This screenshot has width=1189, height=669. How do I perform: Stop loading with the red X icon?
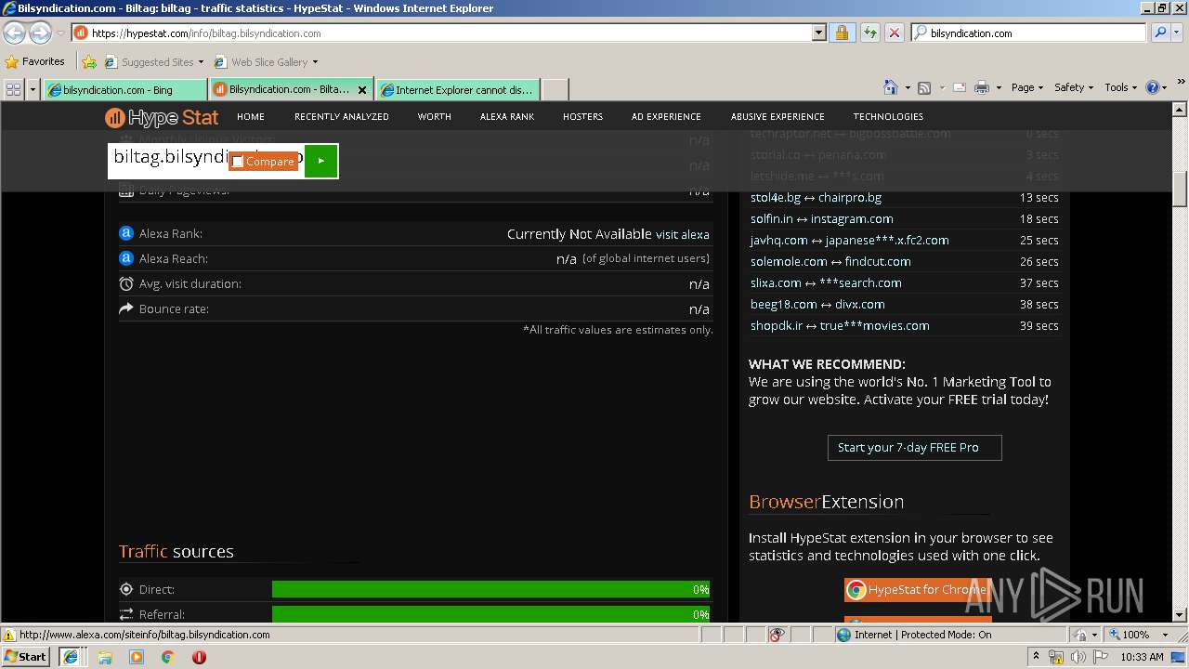[x=894, y=33]
